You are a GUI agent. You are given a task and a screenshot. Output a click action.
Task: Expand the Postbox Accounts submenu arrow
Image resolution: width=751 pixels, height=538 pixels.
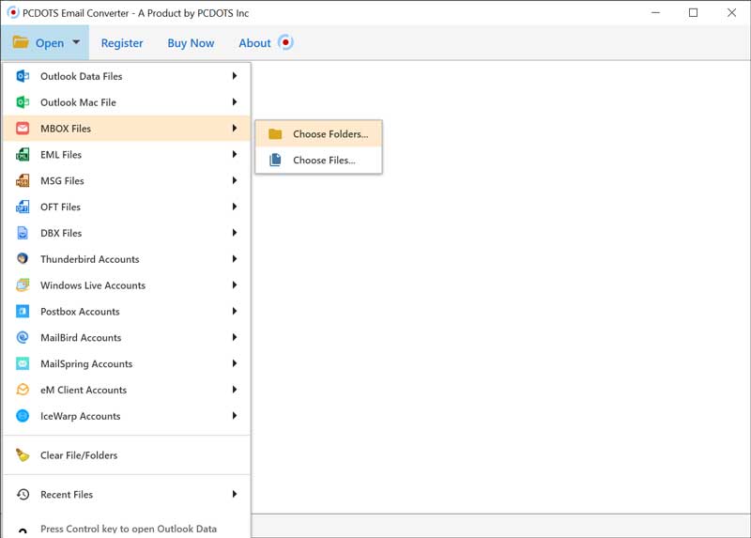[x=235, y=312]
